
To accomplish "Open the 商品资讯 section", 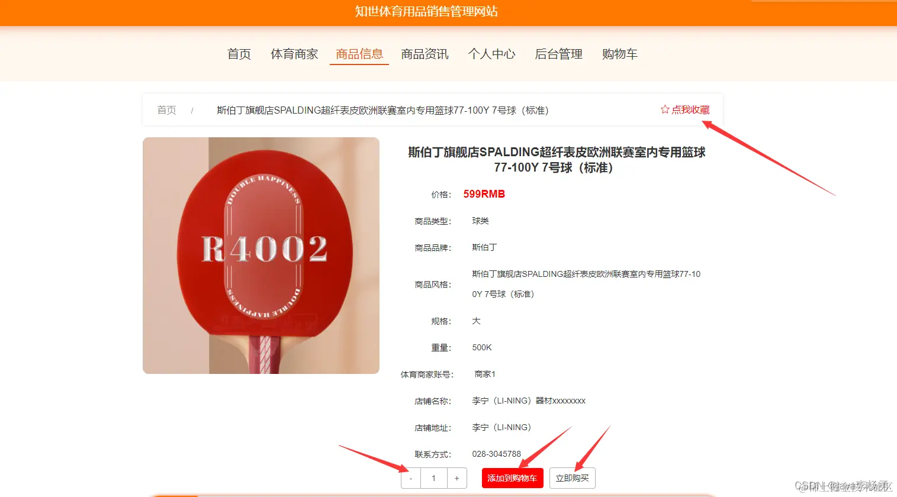I will (x=425, y=54).
